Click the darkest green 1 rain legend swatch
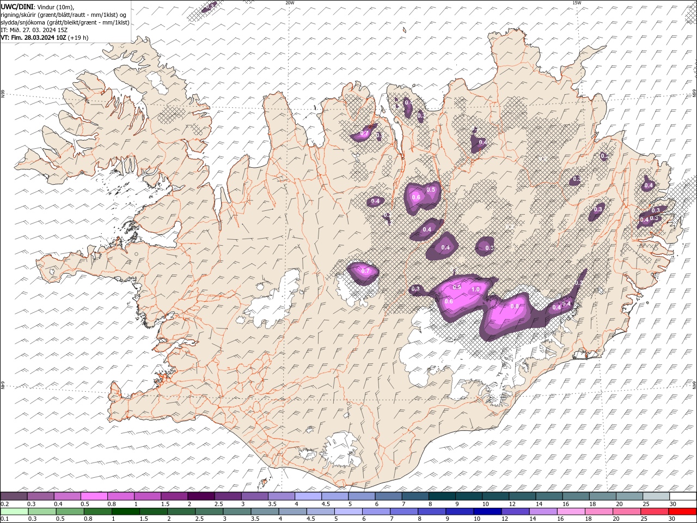The image size is (697, 523). point(125,511)
